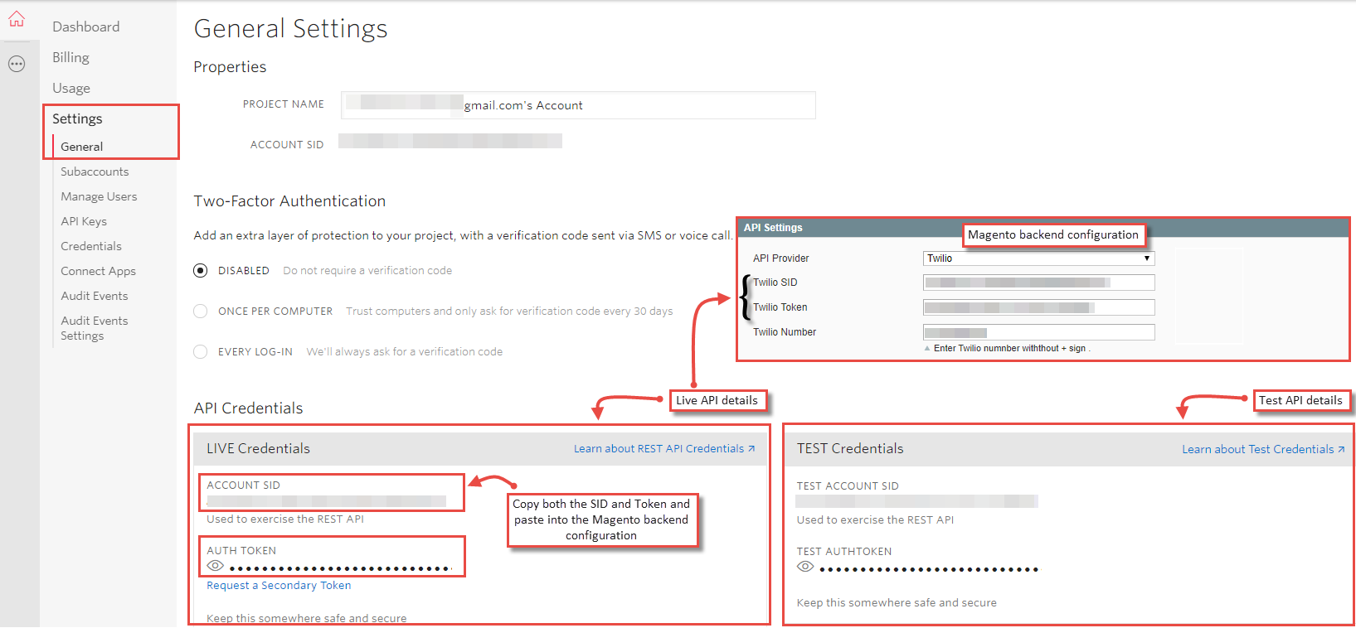Select General under Settings
This screenshot has height=628, width=1356.
(x=82, y=147)
